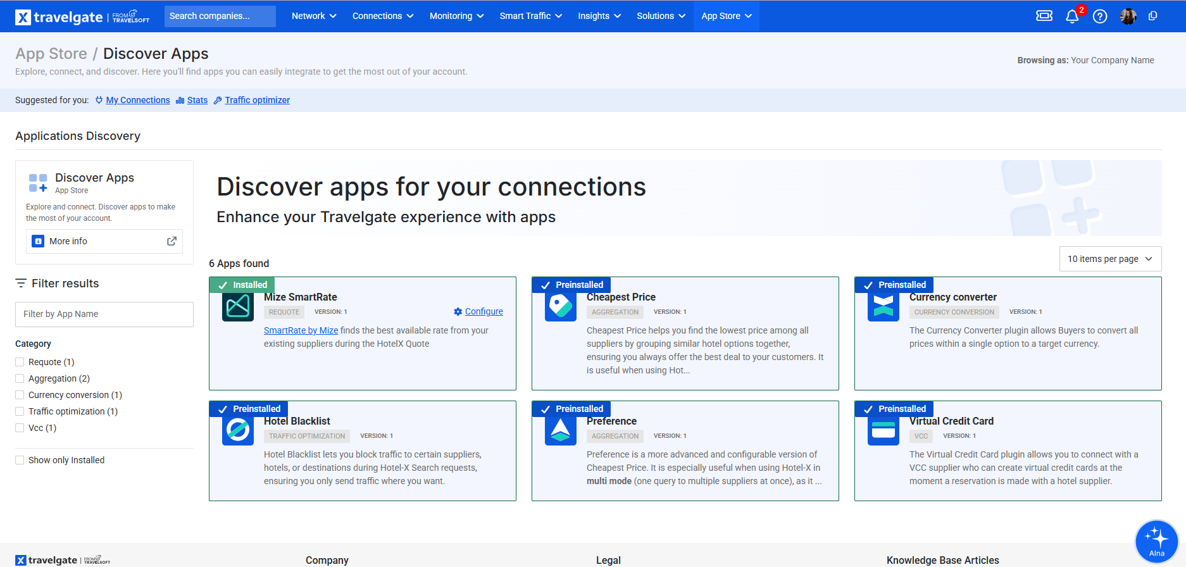This screenshot has width=1186, height=567.
Task: Open the Cheapest Price app icon
Action: pos(561,306)
